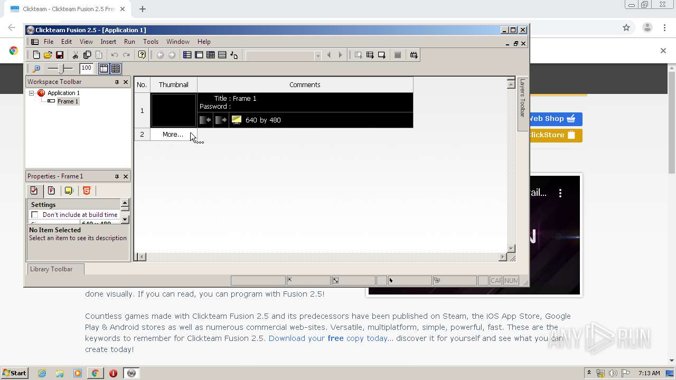Click the zoom percentage field showing 100
The image size is (676, 380).
87,68
